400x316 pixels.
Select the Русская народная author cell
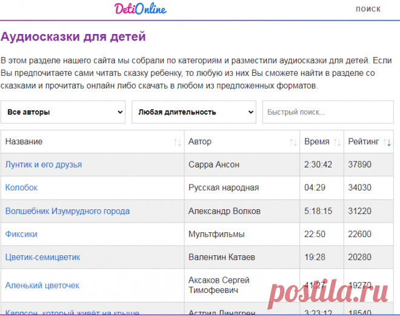242,187
